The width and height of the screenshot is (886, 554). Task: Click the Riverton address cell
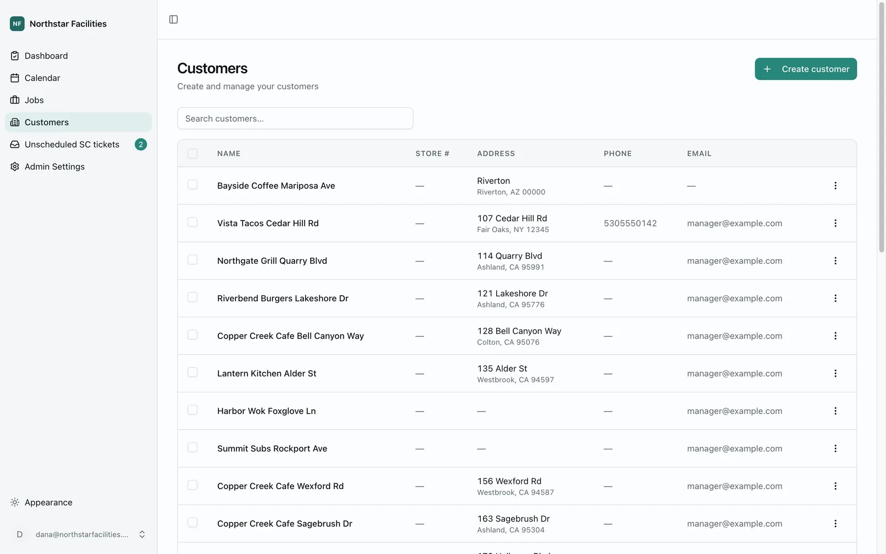coord(511,186)
